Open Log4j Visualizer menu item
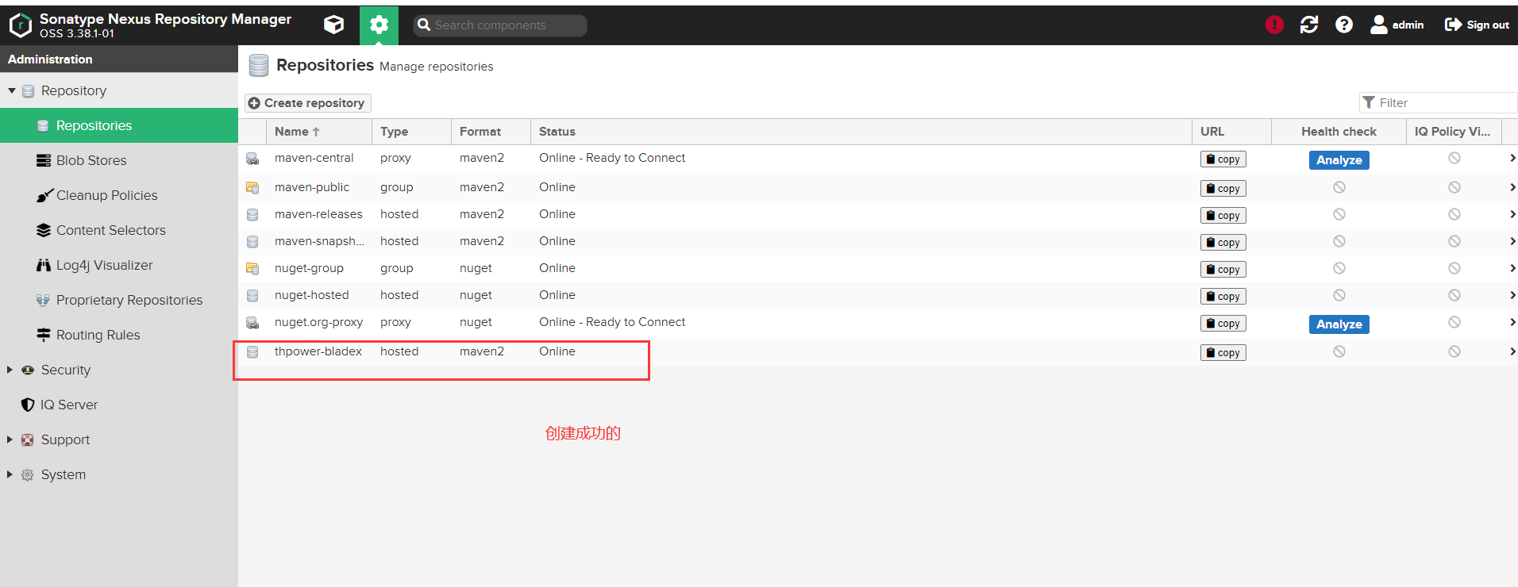Screen dimensions: 1518x587 (x=119, y=265)
